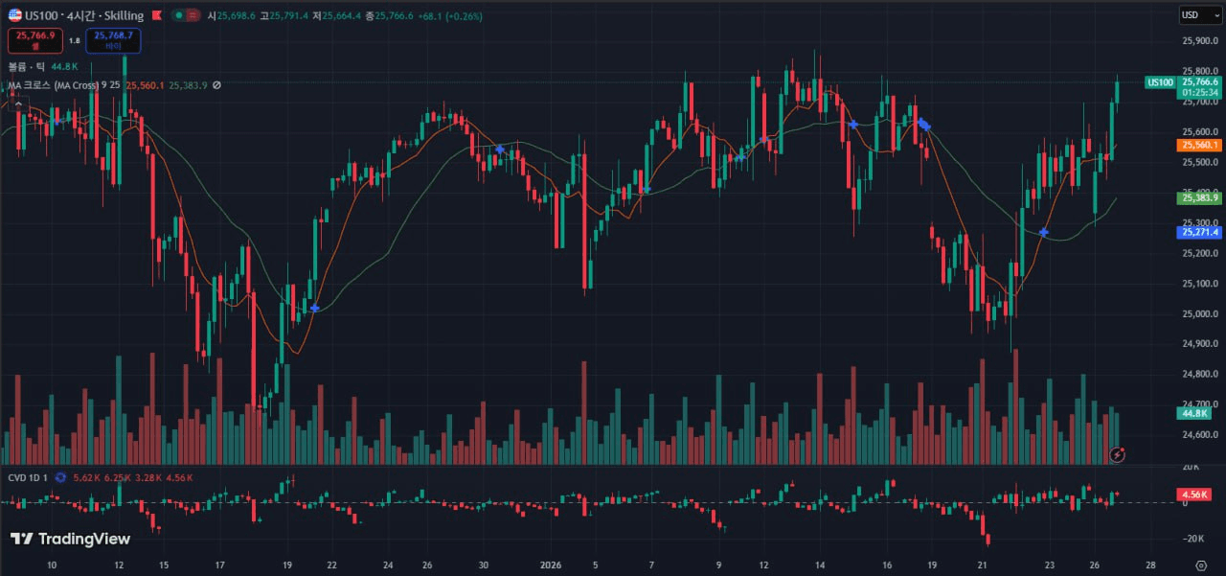1226x576 pixels.
Task: Click the US100 4-hour symbol title
Action: click(84, 15)
